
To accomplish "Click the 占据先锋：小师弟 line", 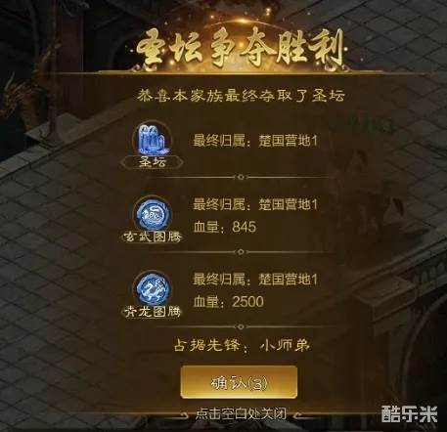I will click(242, 345).
